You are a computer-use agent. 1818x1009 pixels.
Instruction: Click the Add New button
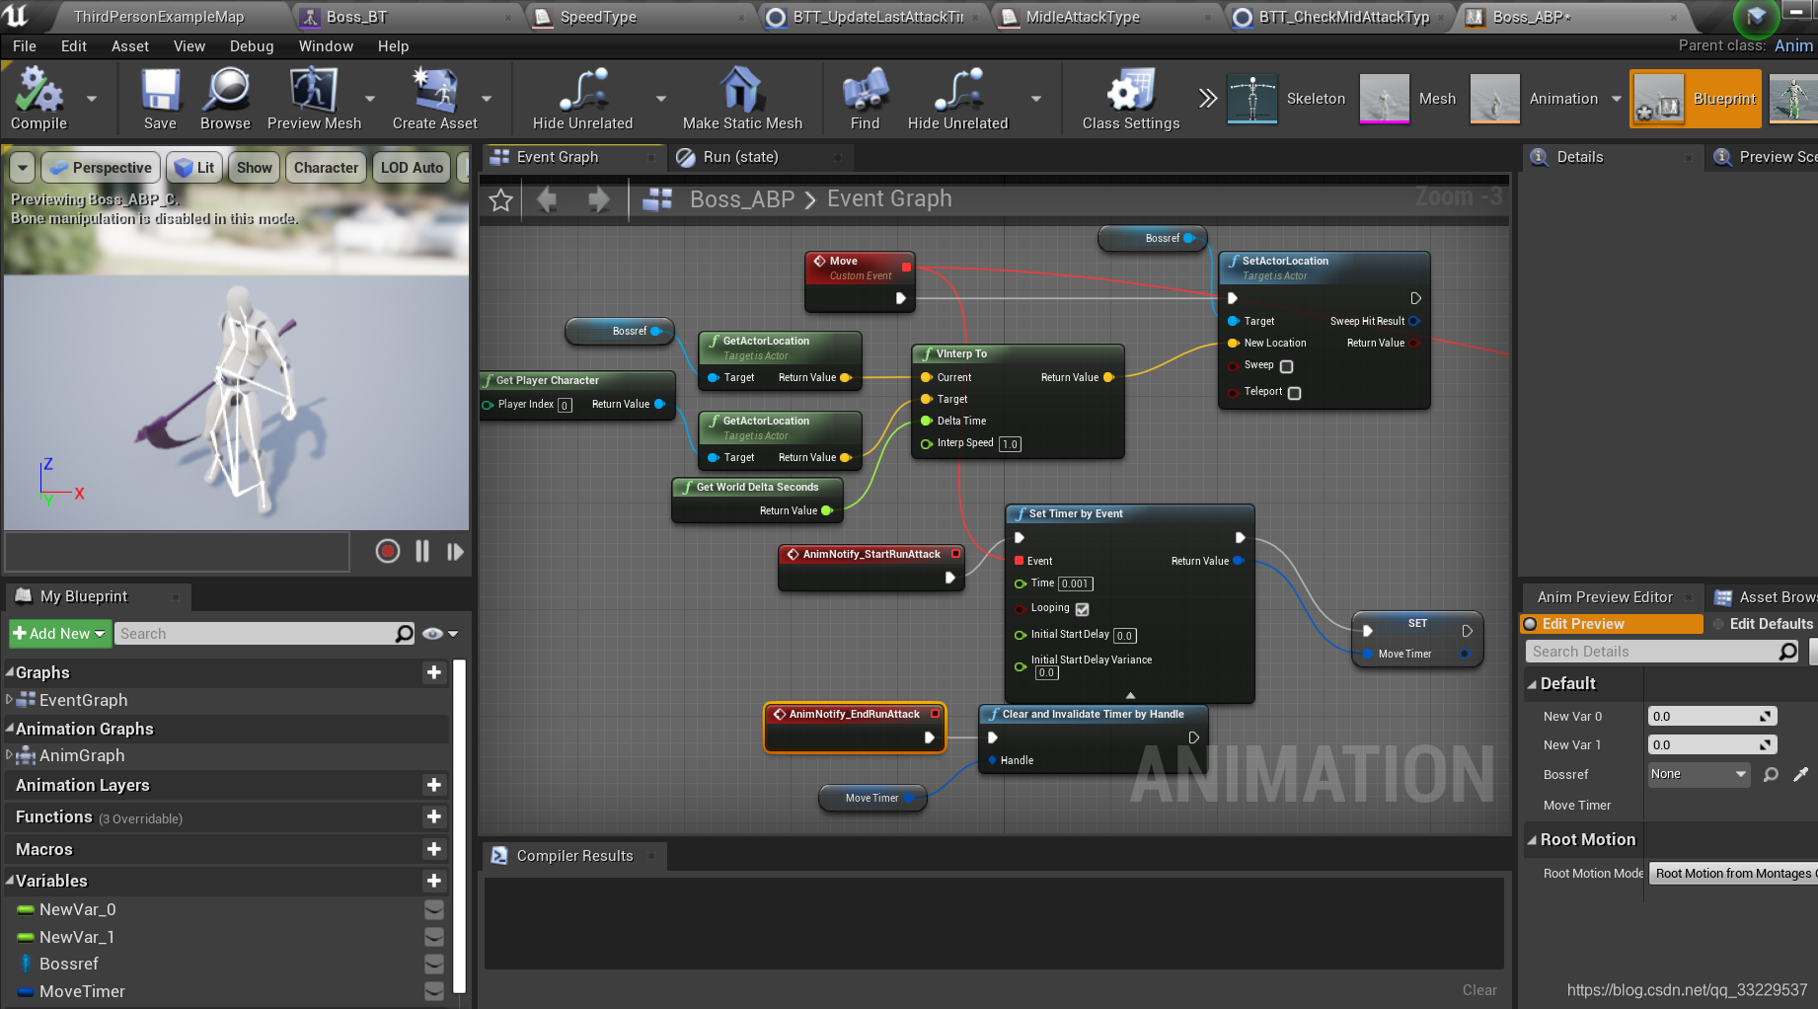(59, 634)
